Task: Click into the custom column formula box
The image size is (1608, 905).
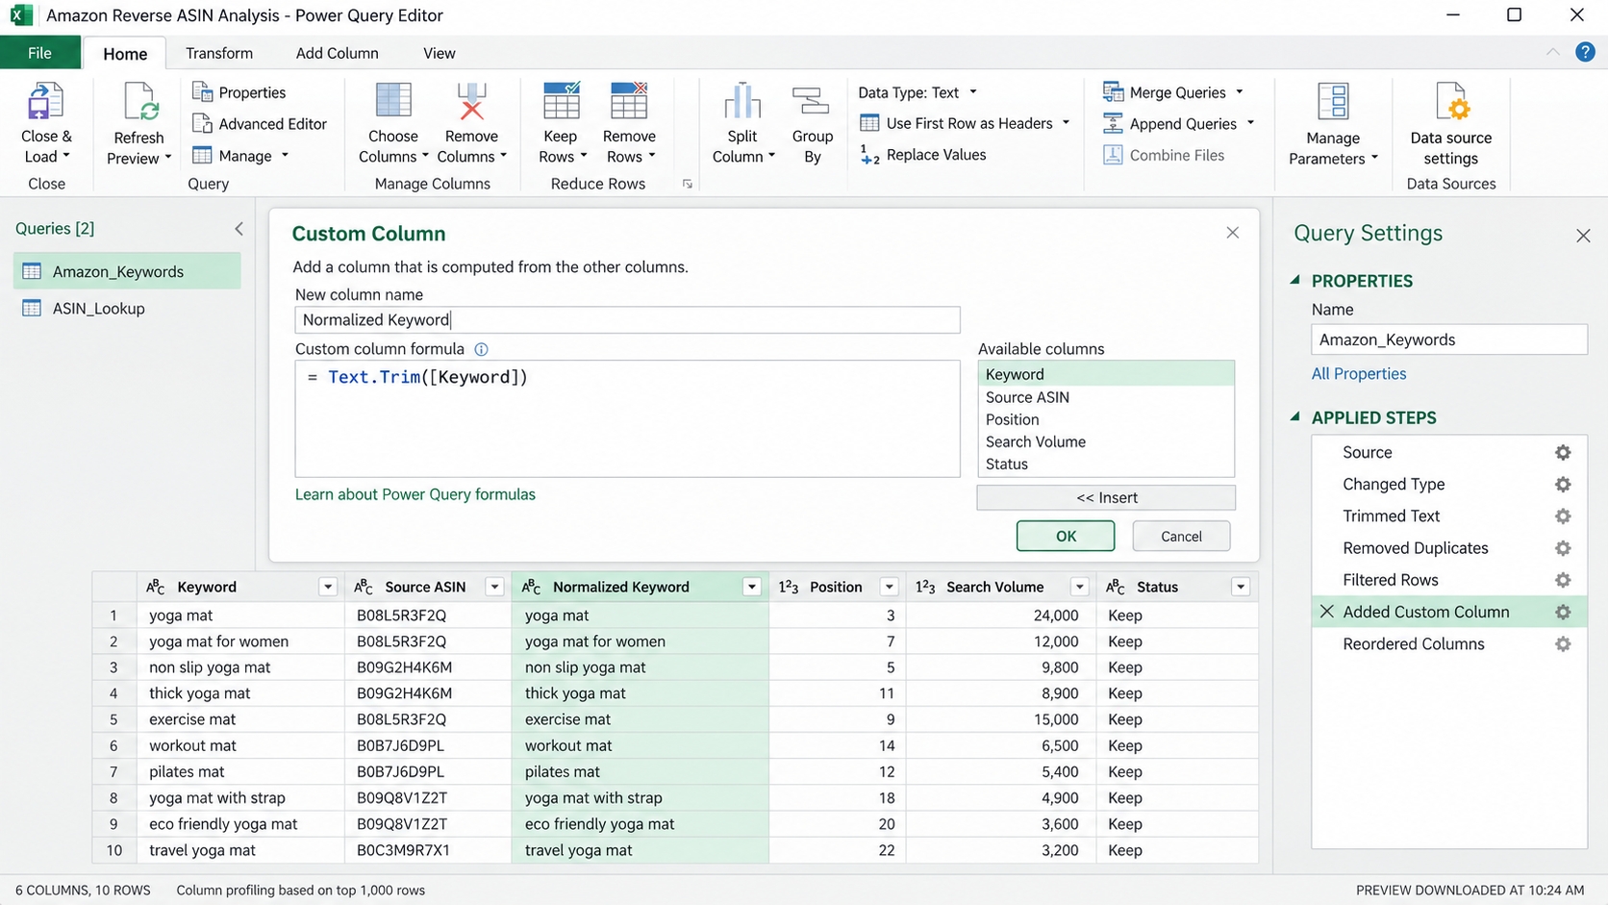Action: 627,418
